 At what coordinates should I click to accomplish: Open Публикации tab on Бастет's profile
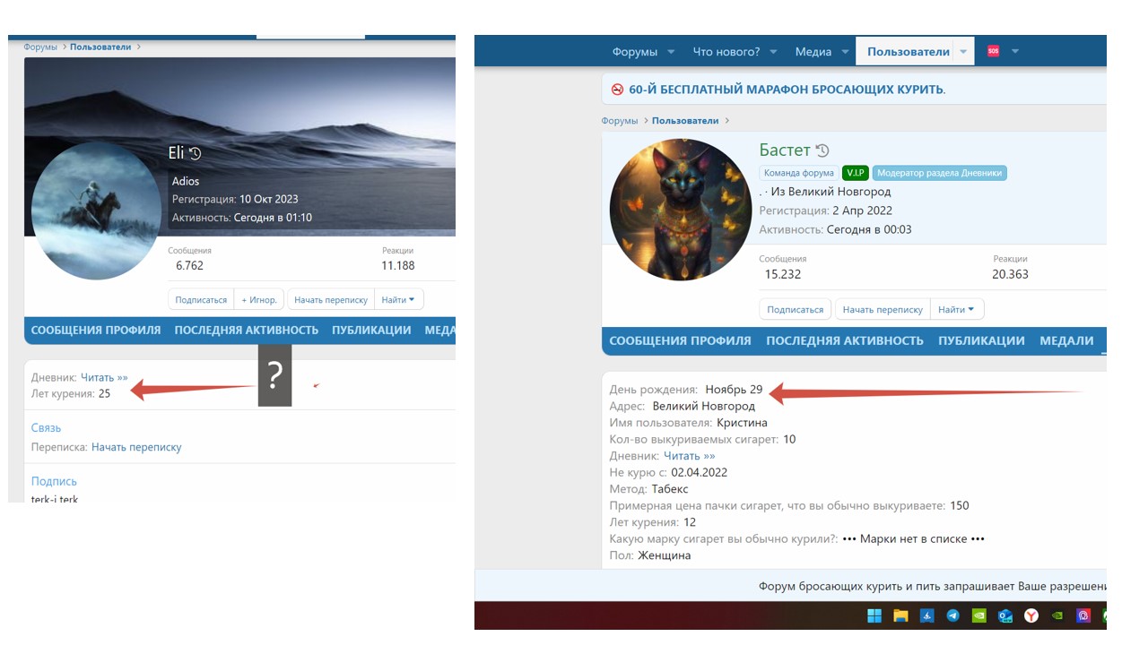coord(981,340)
